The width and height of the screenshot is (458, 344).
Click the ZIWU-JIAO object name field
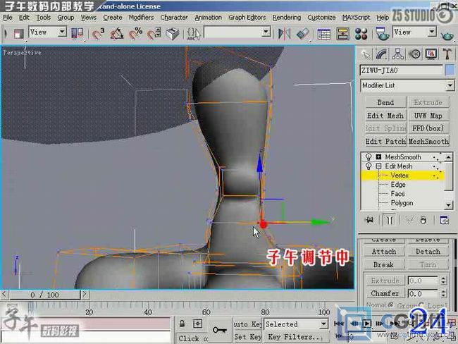click(x=402, y=70)
